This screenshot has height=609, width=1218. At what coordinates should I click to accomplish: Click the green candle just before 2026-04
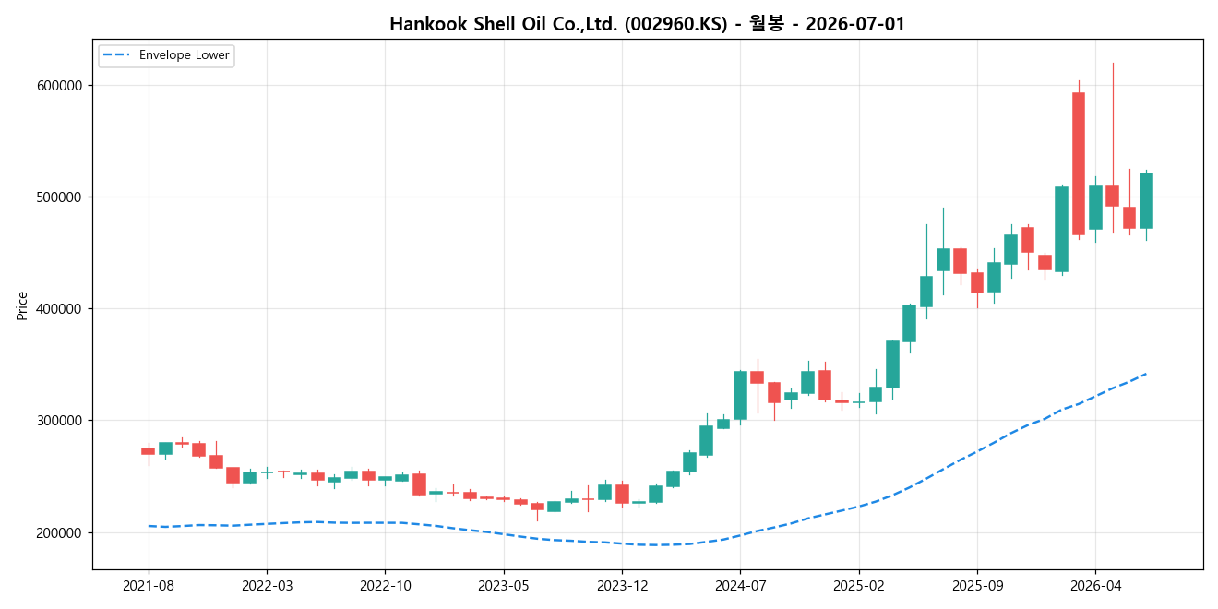[x=1062, y=229]
